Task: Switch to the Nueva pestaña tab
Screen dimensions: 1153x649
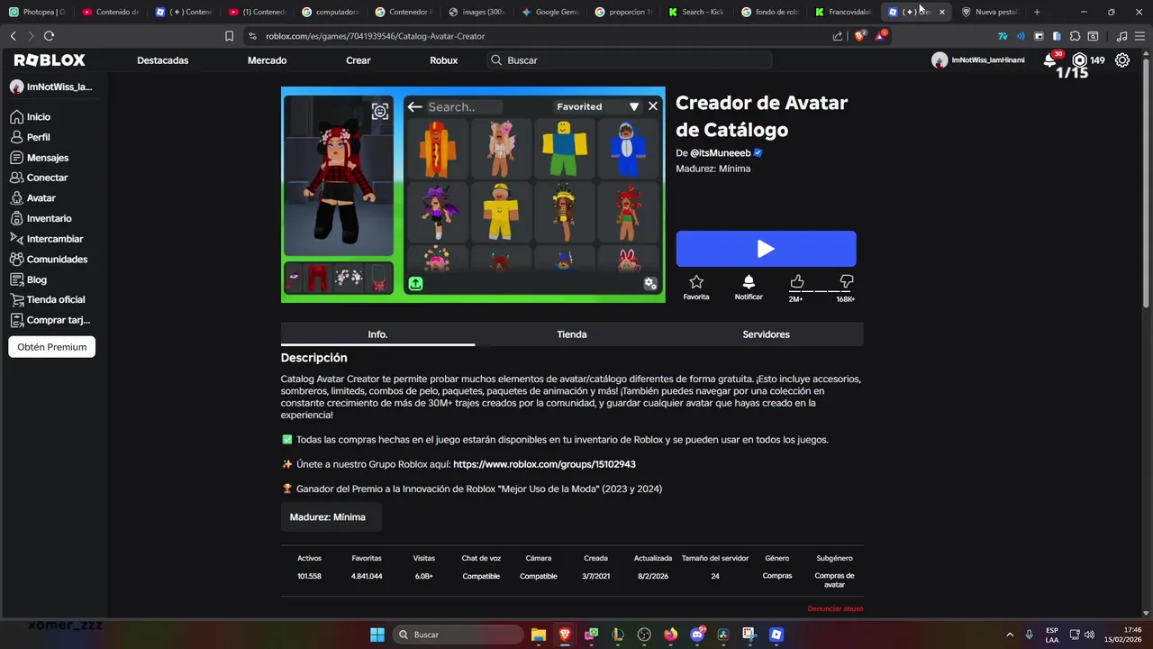Action: click(989, 12)
